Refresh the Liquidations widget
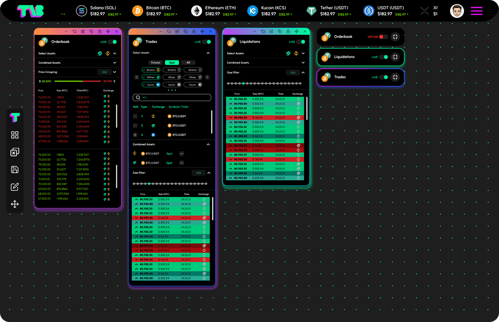This screenshot has height=322, width=499. tap(263, 31)
